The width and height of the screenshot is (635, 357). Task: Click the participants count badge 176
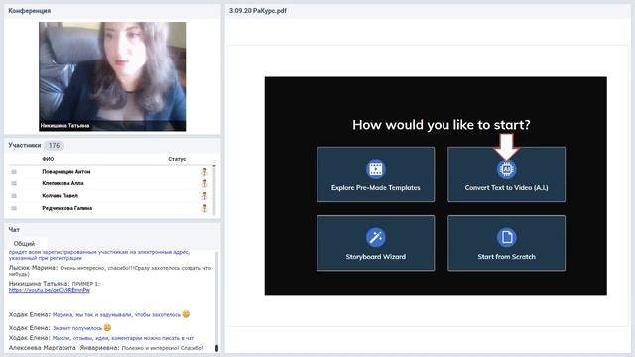[x=54, y=146]
